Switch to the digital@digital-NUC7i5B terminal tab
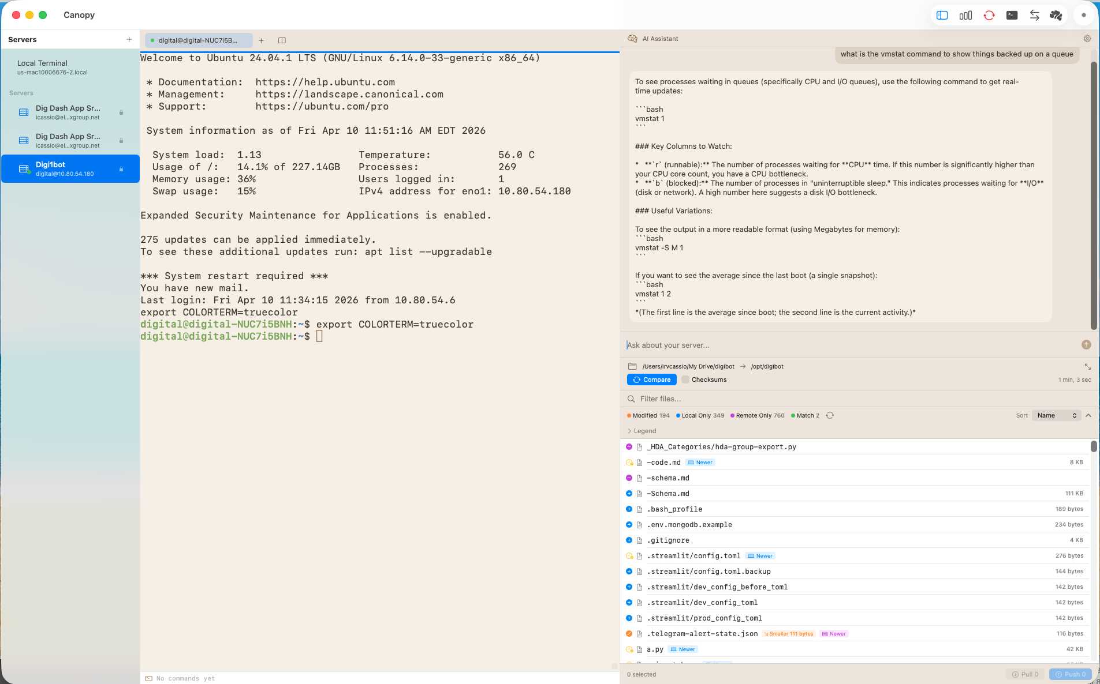 pyautogui.click(x=199, y=40)
